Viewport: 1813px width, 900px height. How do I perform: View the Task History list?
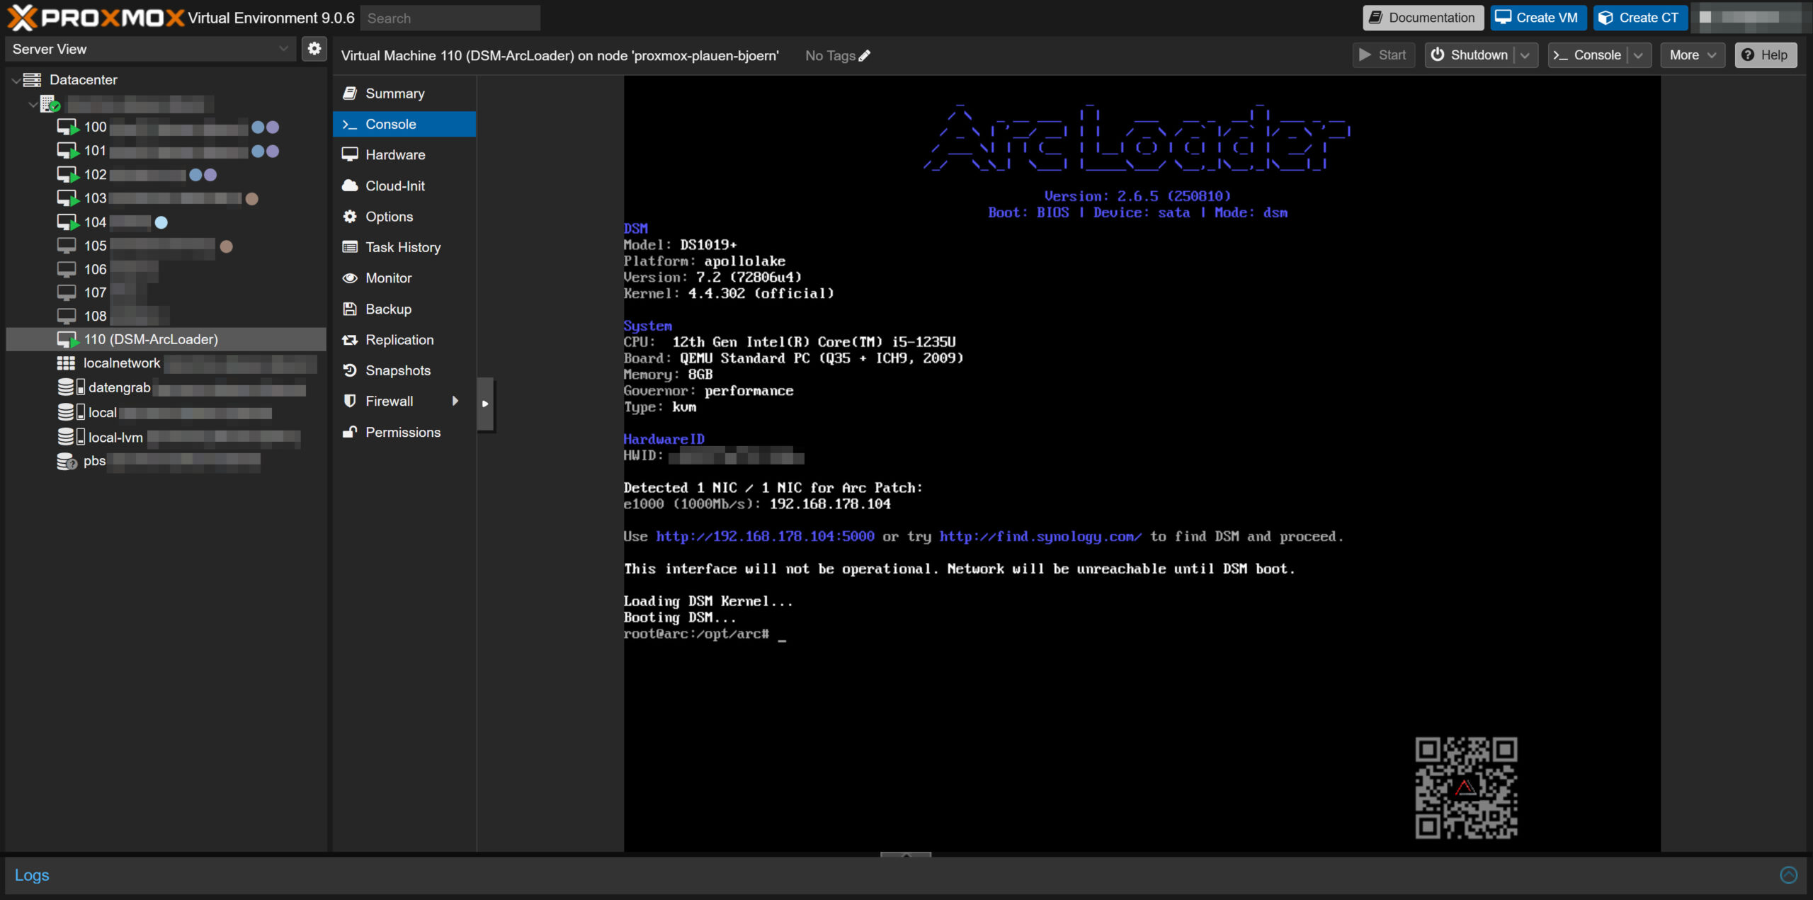click(x=404, y=247)
